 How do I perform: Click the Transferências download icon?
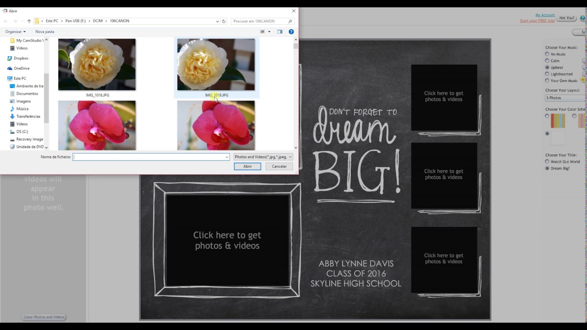(12, 116)
